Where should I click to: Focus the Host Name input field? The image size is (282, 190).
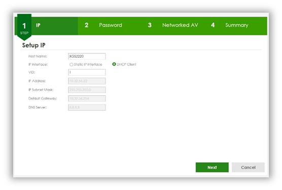coord(87,56)
